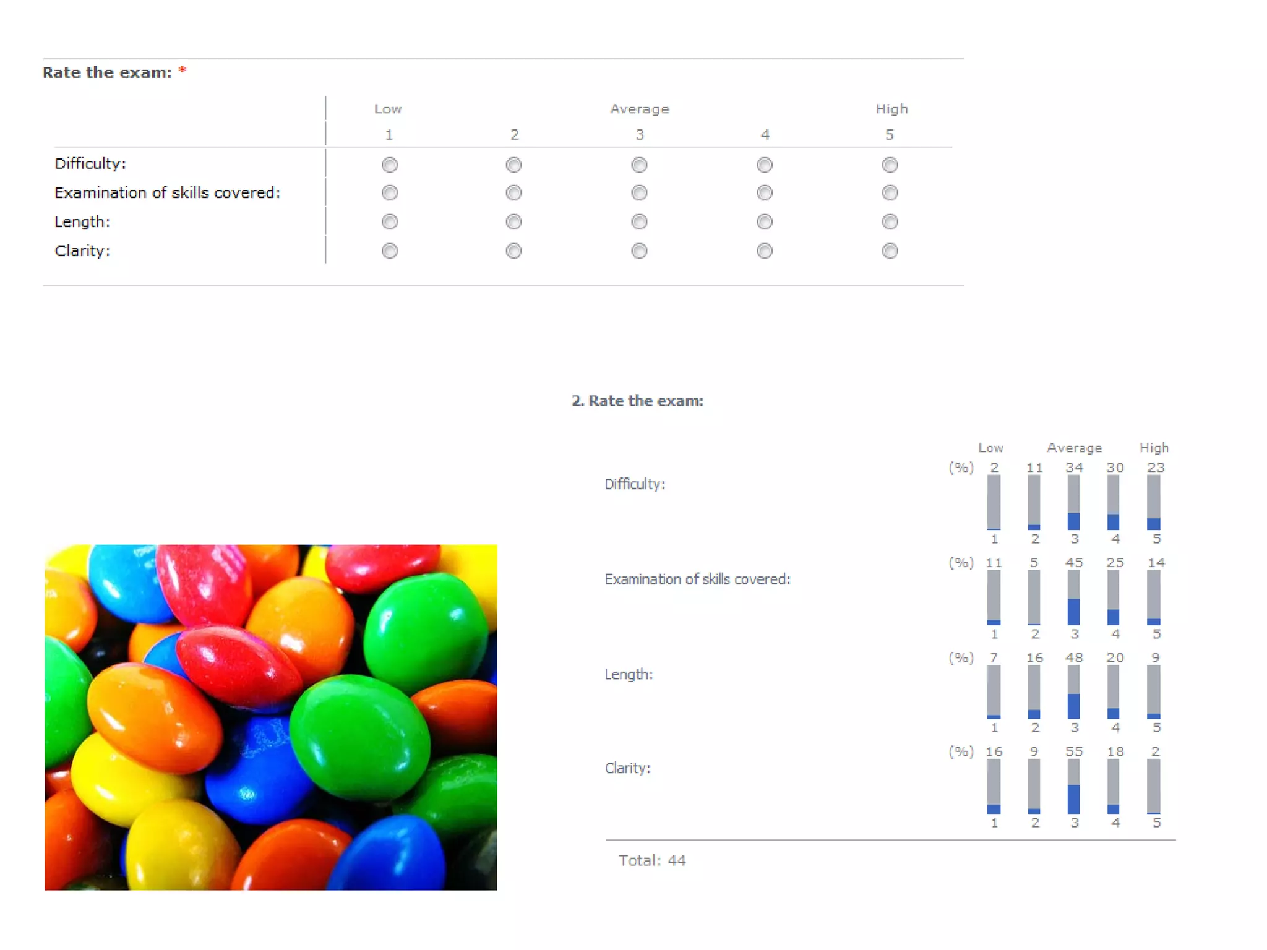Click Difficulty results bar showing 23 percent
Screen dimensions: 1267x950
coord(1153,502)
